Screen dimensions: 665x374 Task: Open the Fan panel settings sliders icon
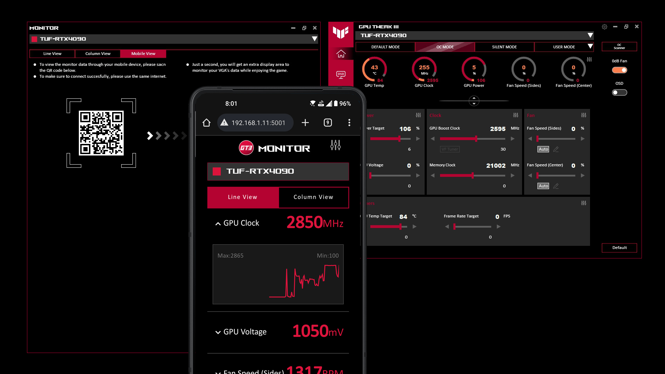point(583,115)
